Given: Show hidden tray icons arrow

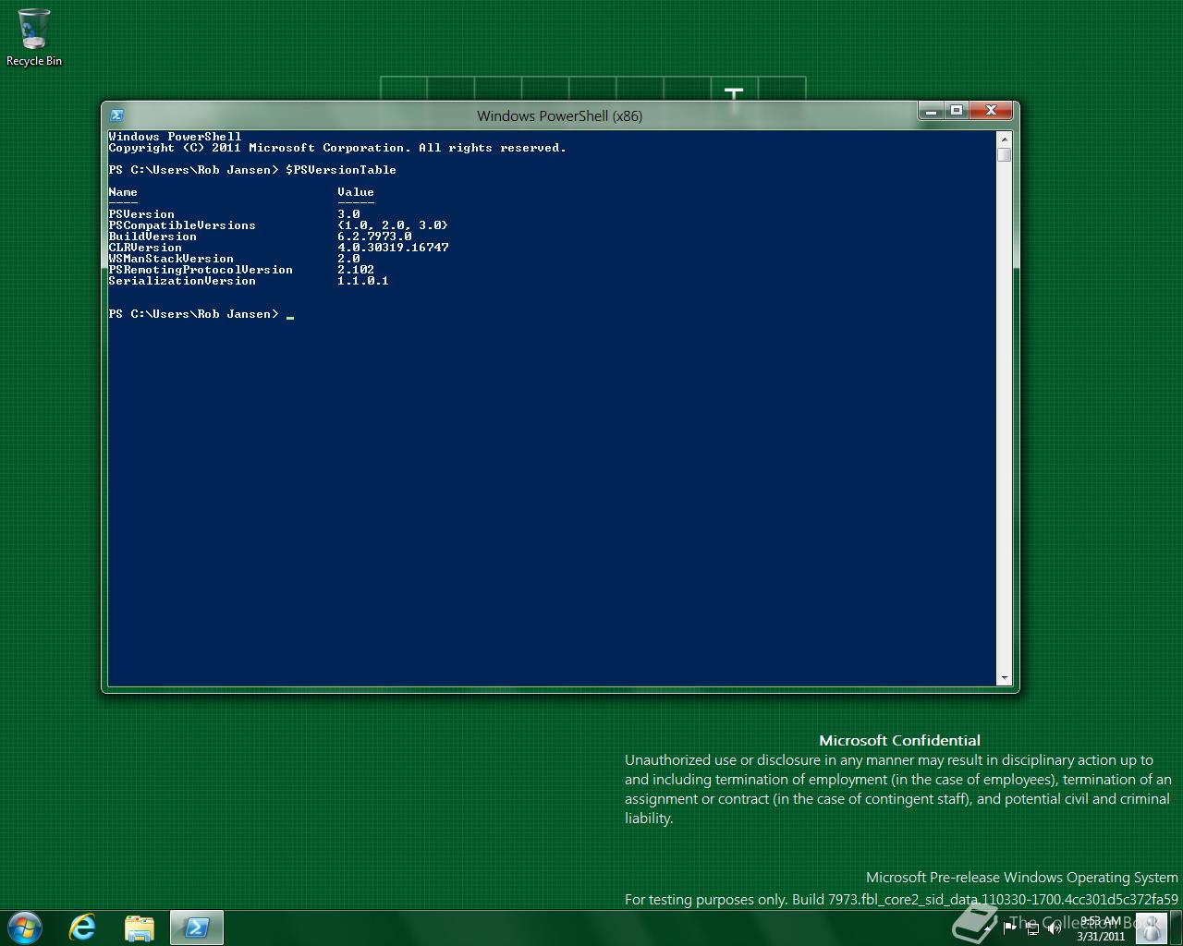Looking at the screenshot, I should (x=988, y=928).
